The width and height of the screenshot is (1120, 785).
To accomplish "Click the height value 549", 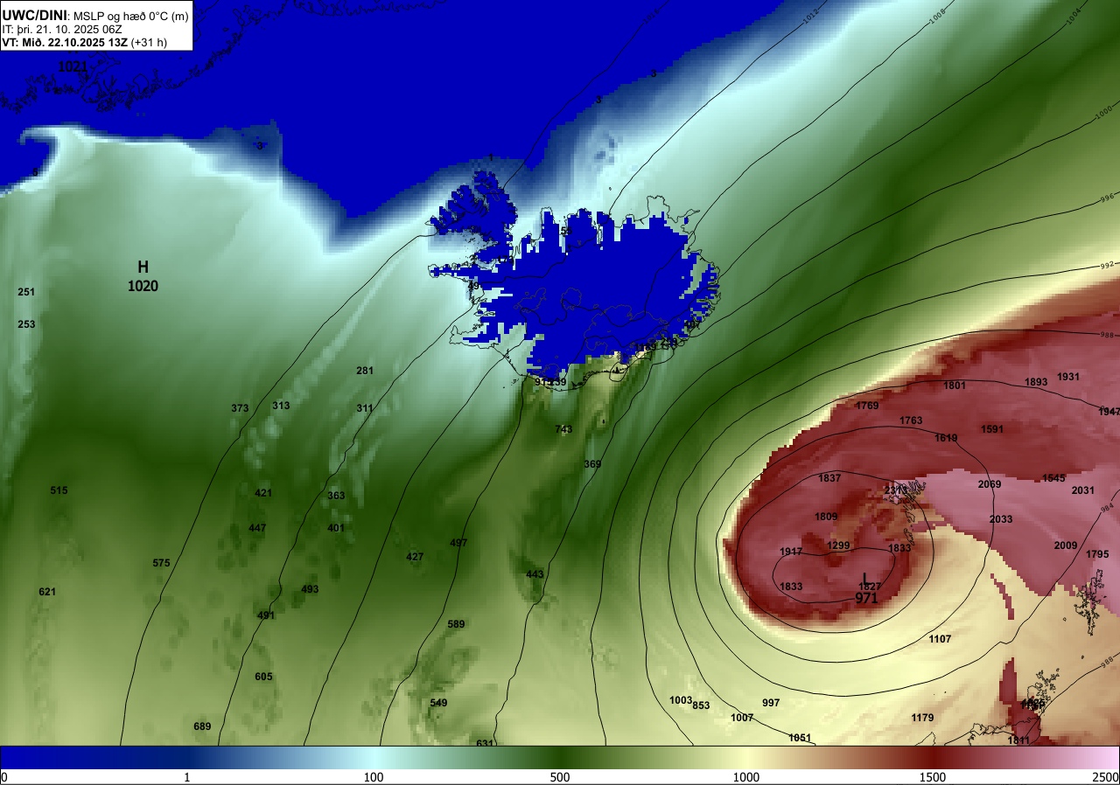I will coord(438,703).
